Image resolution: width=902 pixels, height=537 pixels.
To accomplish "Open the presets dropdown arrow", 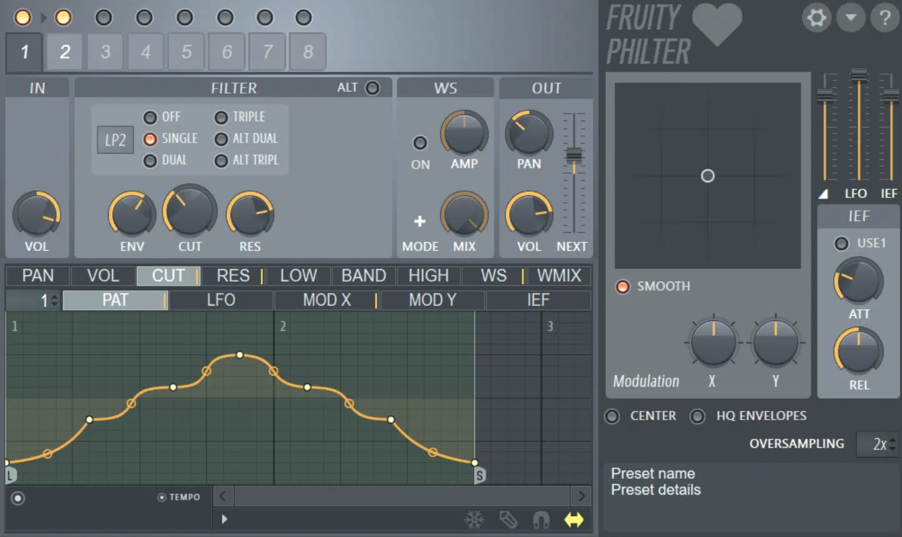I will 851,17.
